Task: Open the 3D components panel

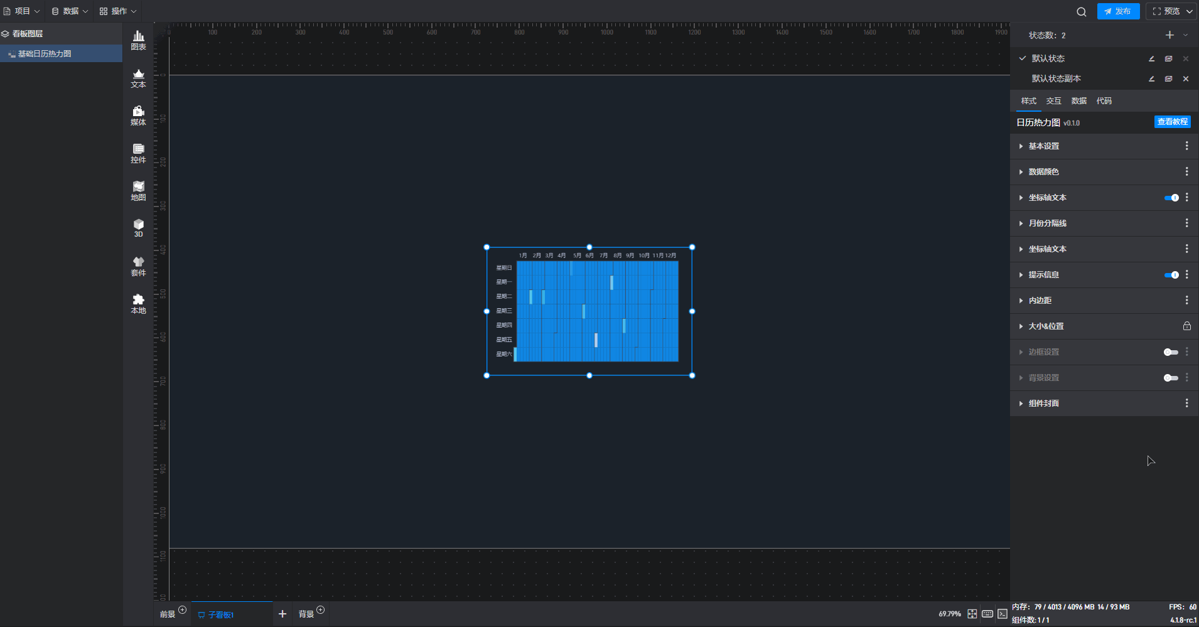Action: [x=139, y=228]
